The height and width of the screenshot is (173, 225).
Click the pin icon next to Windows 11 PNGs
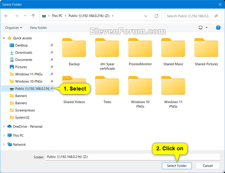coord(52,74)
